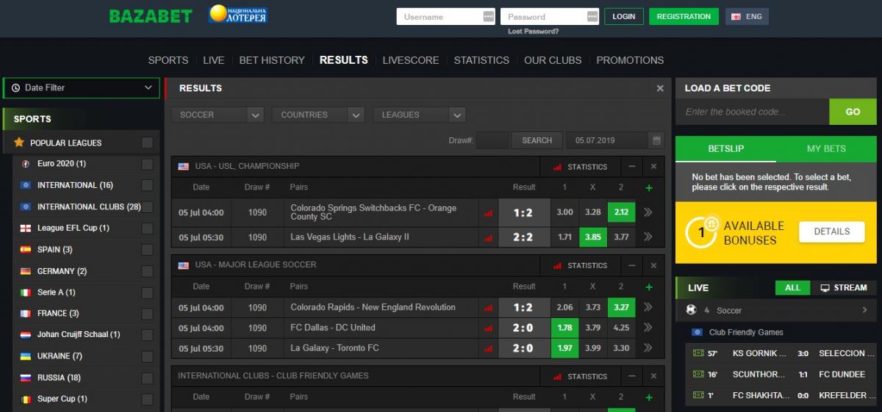Screen dimensions: 882x412
Task: Click the password field keyboard icon
Action: [592, 16]
